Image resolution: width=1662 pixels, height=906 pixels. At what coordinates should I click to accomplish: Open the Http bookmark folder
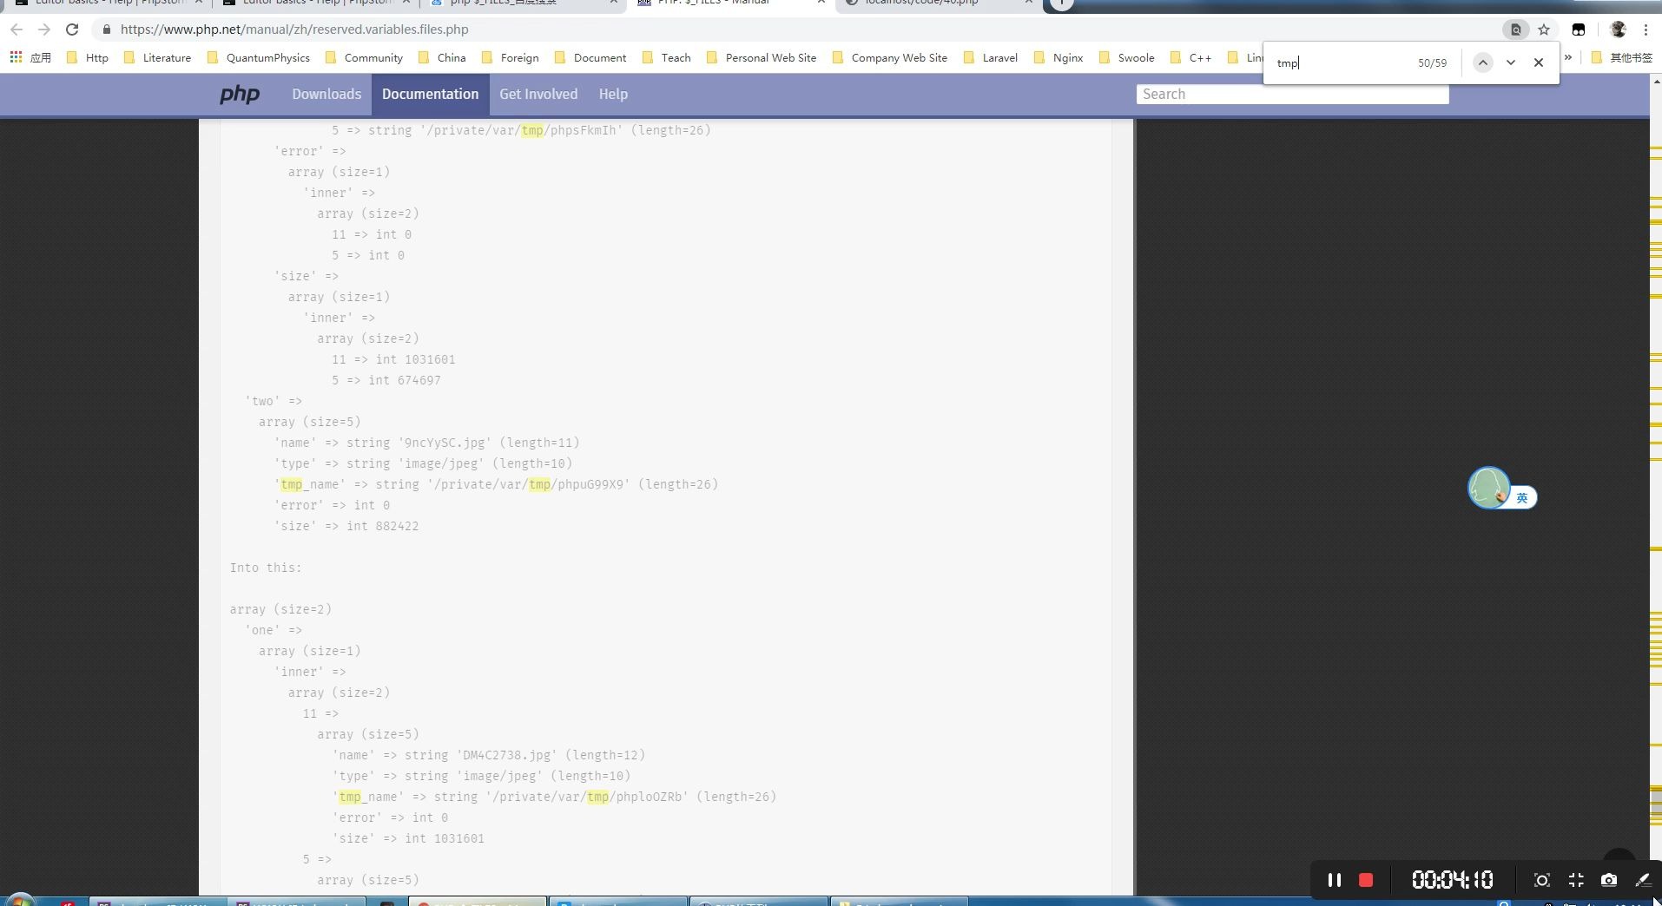point(88,57)
